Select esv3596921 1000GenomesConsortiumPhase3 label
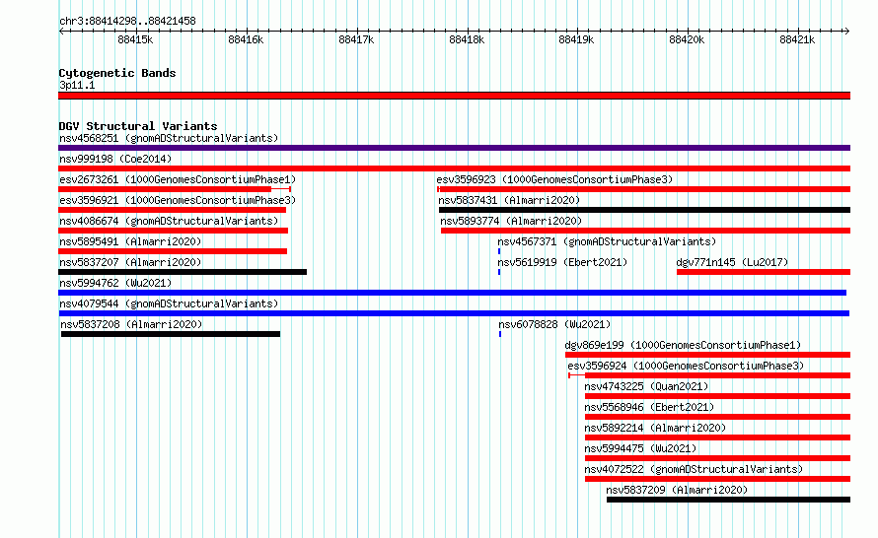 click(x=178, y=200)
